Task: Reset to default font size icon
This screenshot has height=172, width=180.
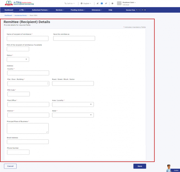Action: pyautogui.click(x=102, y=3)
